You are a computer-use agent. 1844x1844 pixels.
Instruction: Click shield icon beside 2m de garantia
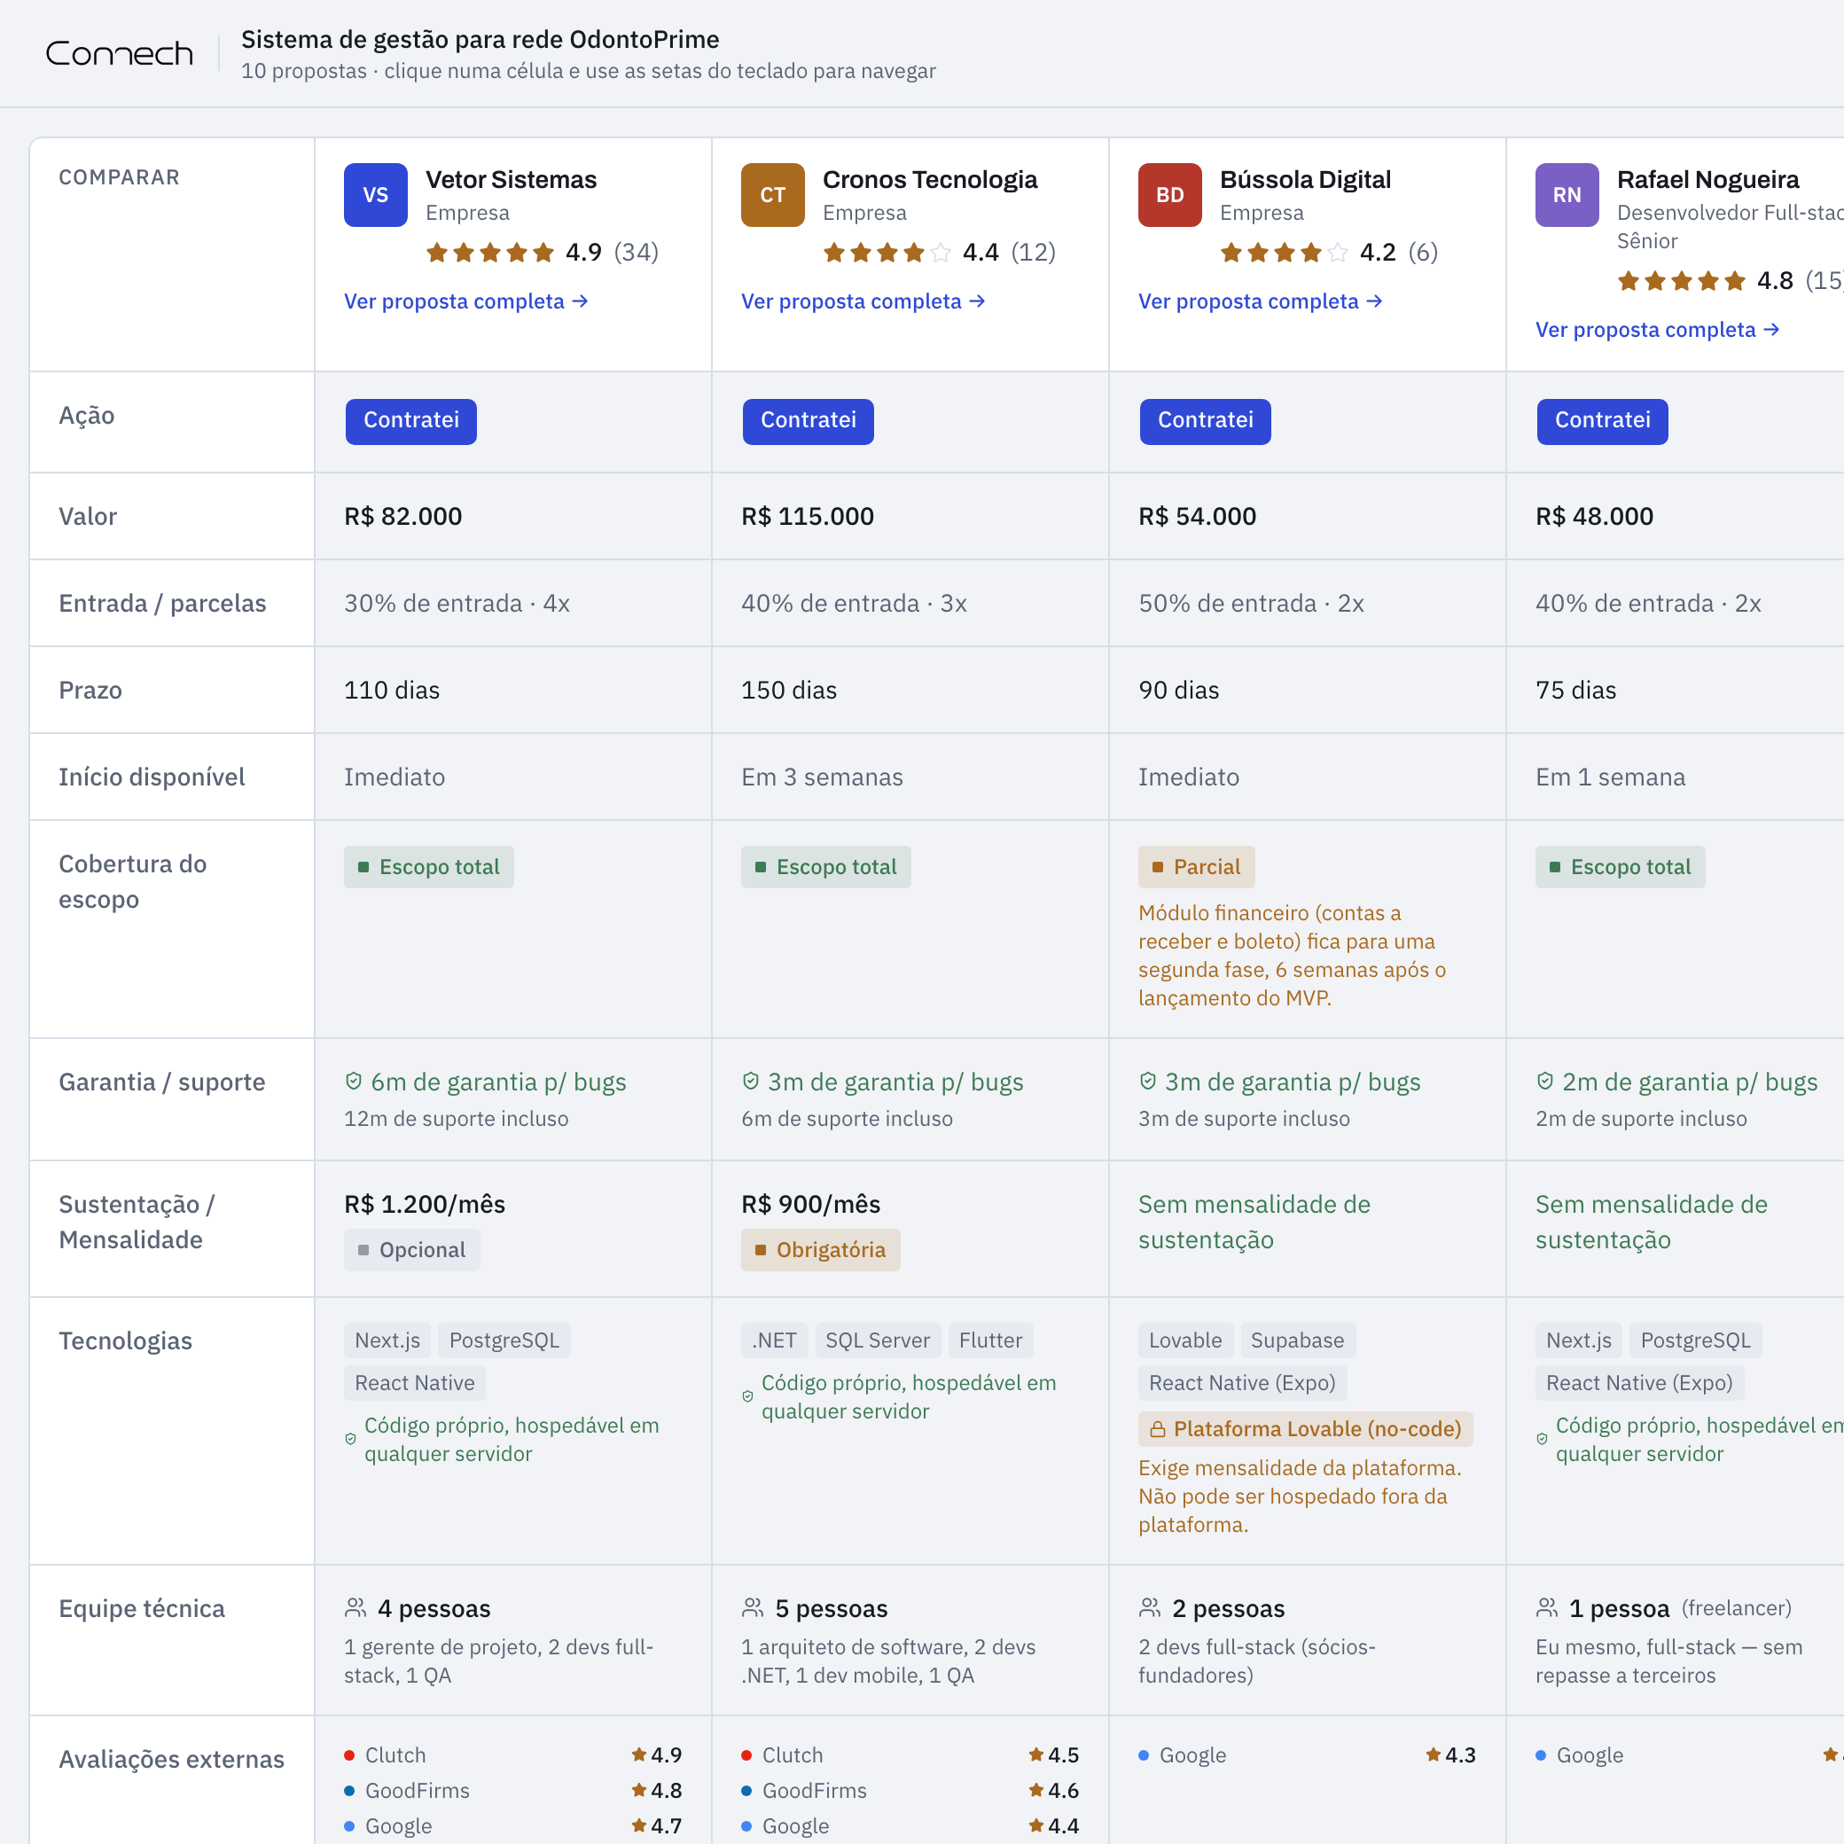pyautogui.click(x=1544, y=1082)
